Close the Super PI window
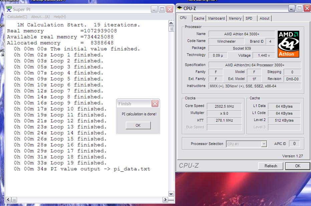This screenshot has width=311, height=206. click(x=170, y=9)
